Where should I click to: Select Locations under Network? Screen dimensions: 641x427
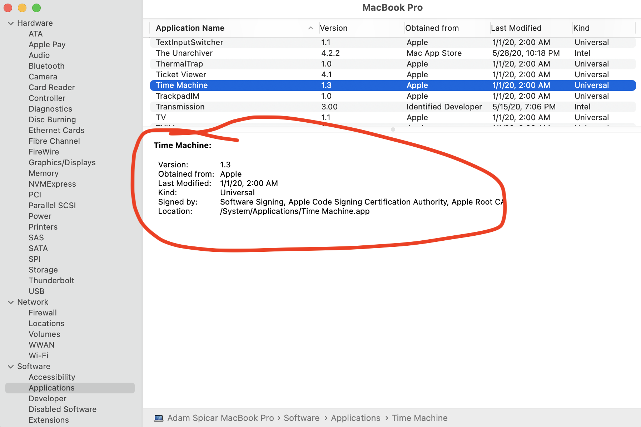tap(47, 323)
